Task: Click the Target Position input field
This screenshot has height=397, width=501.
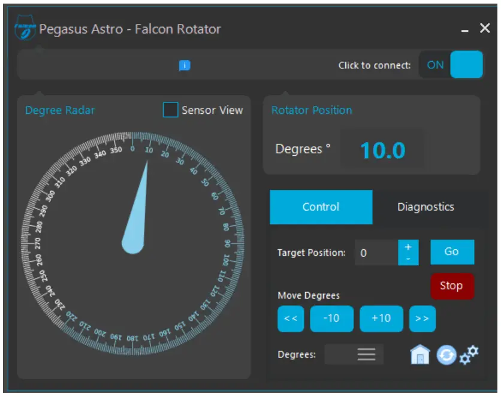Action: click(375, 252)
